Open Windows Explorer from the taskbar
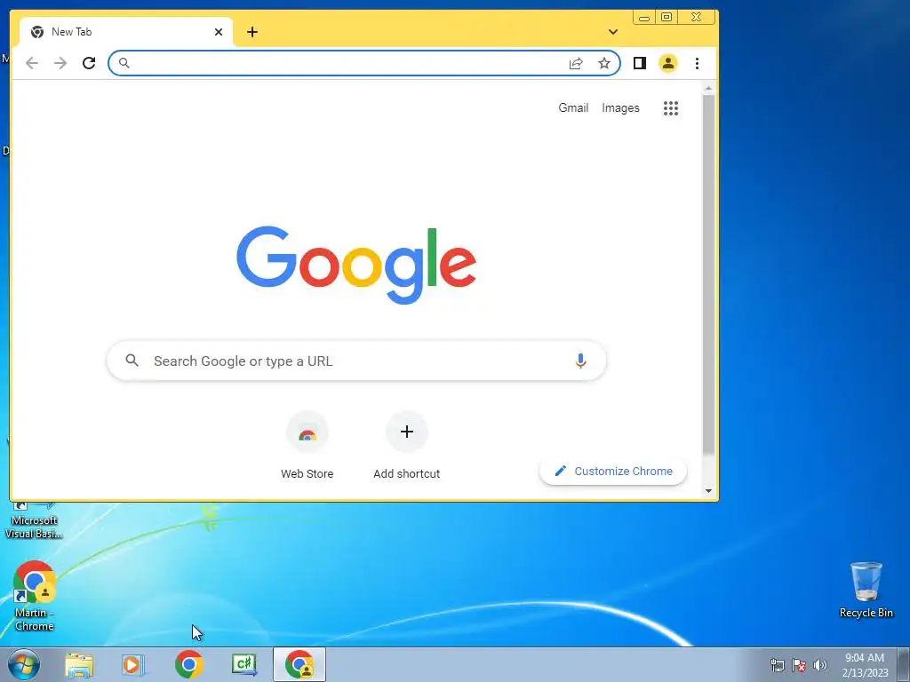This screenshot has height=682, width=910. coord(79,665)
